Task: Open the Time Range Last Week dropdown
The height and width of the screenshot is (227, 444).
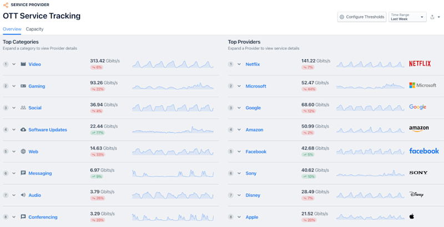Action: pyautogui.click(x=407, y=17)
